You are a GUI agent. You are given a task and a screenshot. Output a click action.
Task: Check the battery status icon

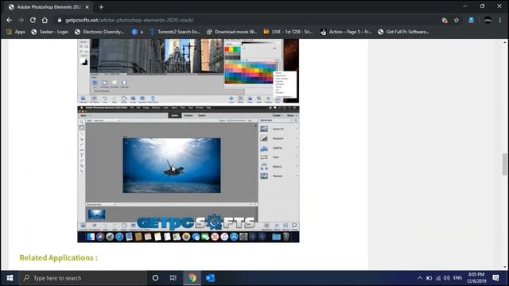coord(429,278)
